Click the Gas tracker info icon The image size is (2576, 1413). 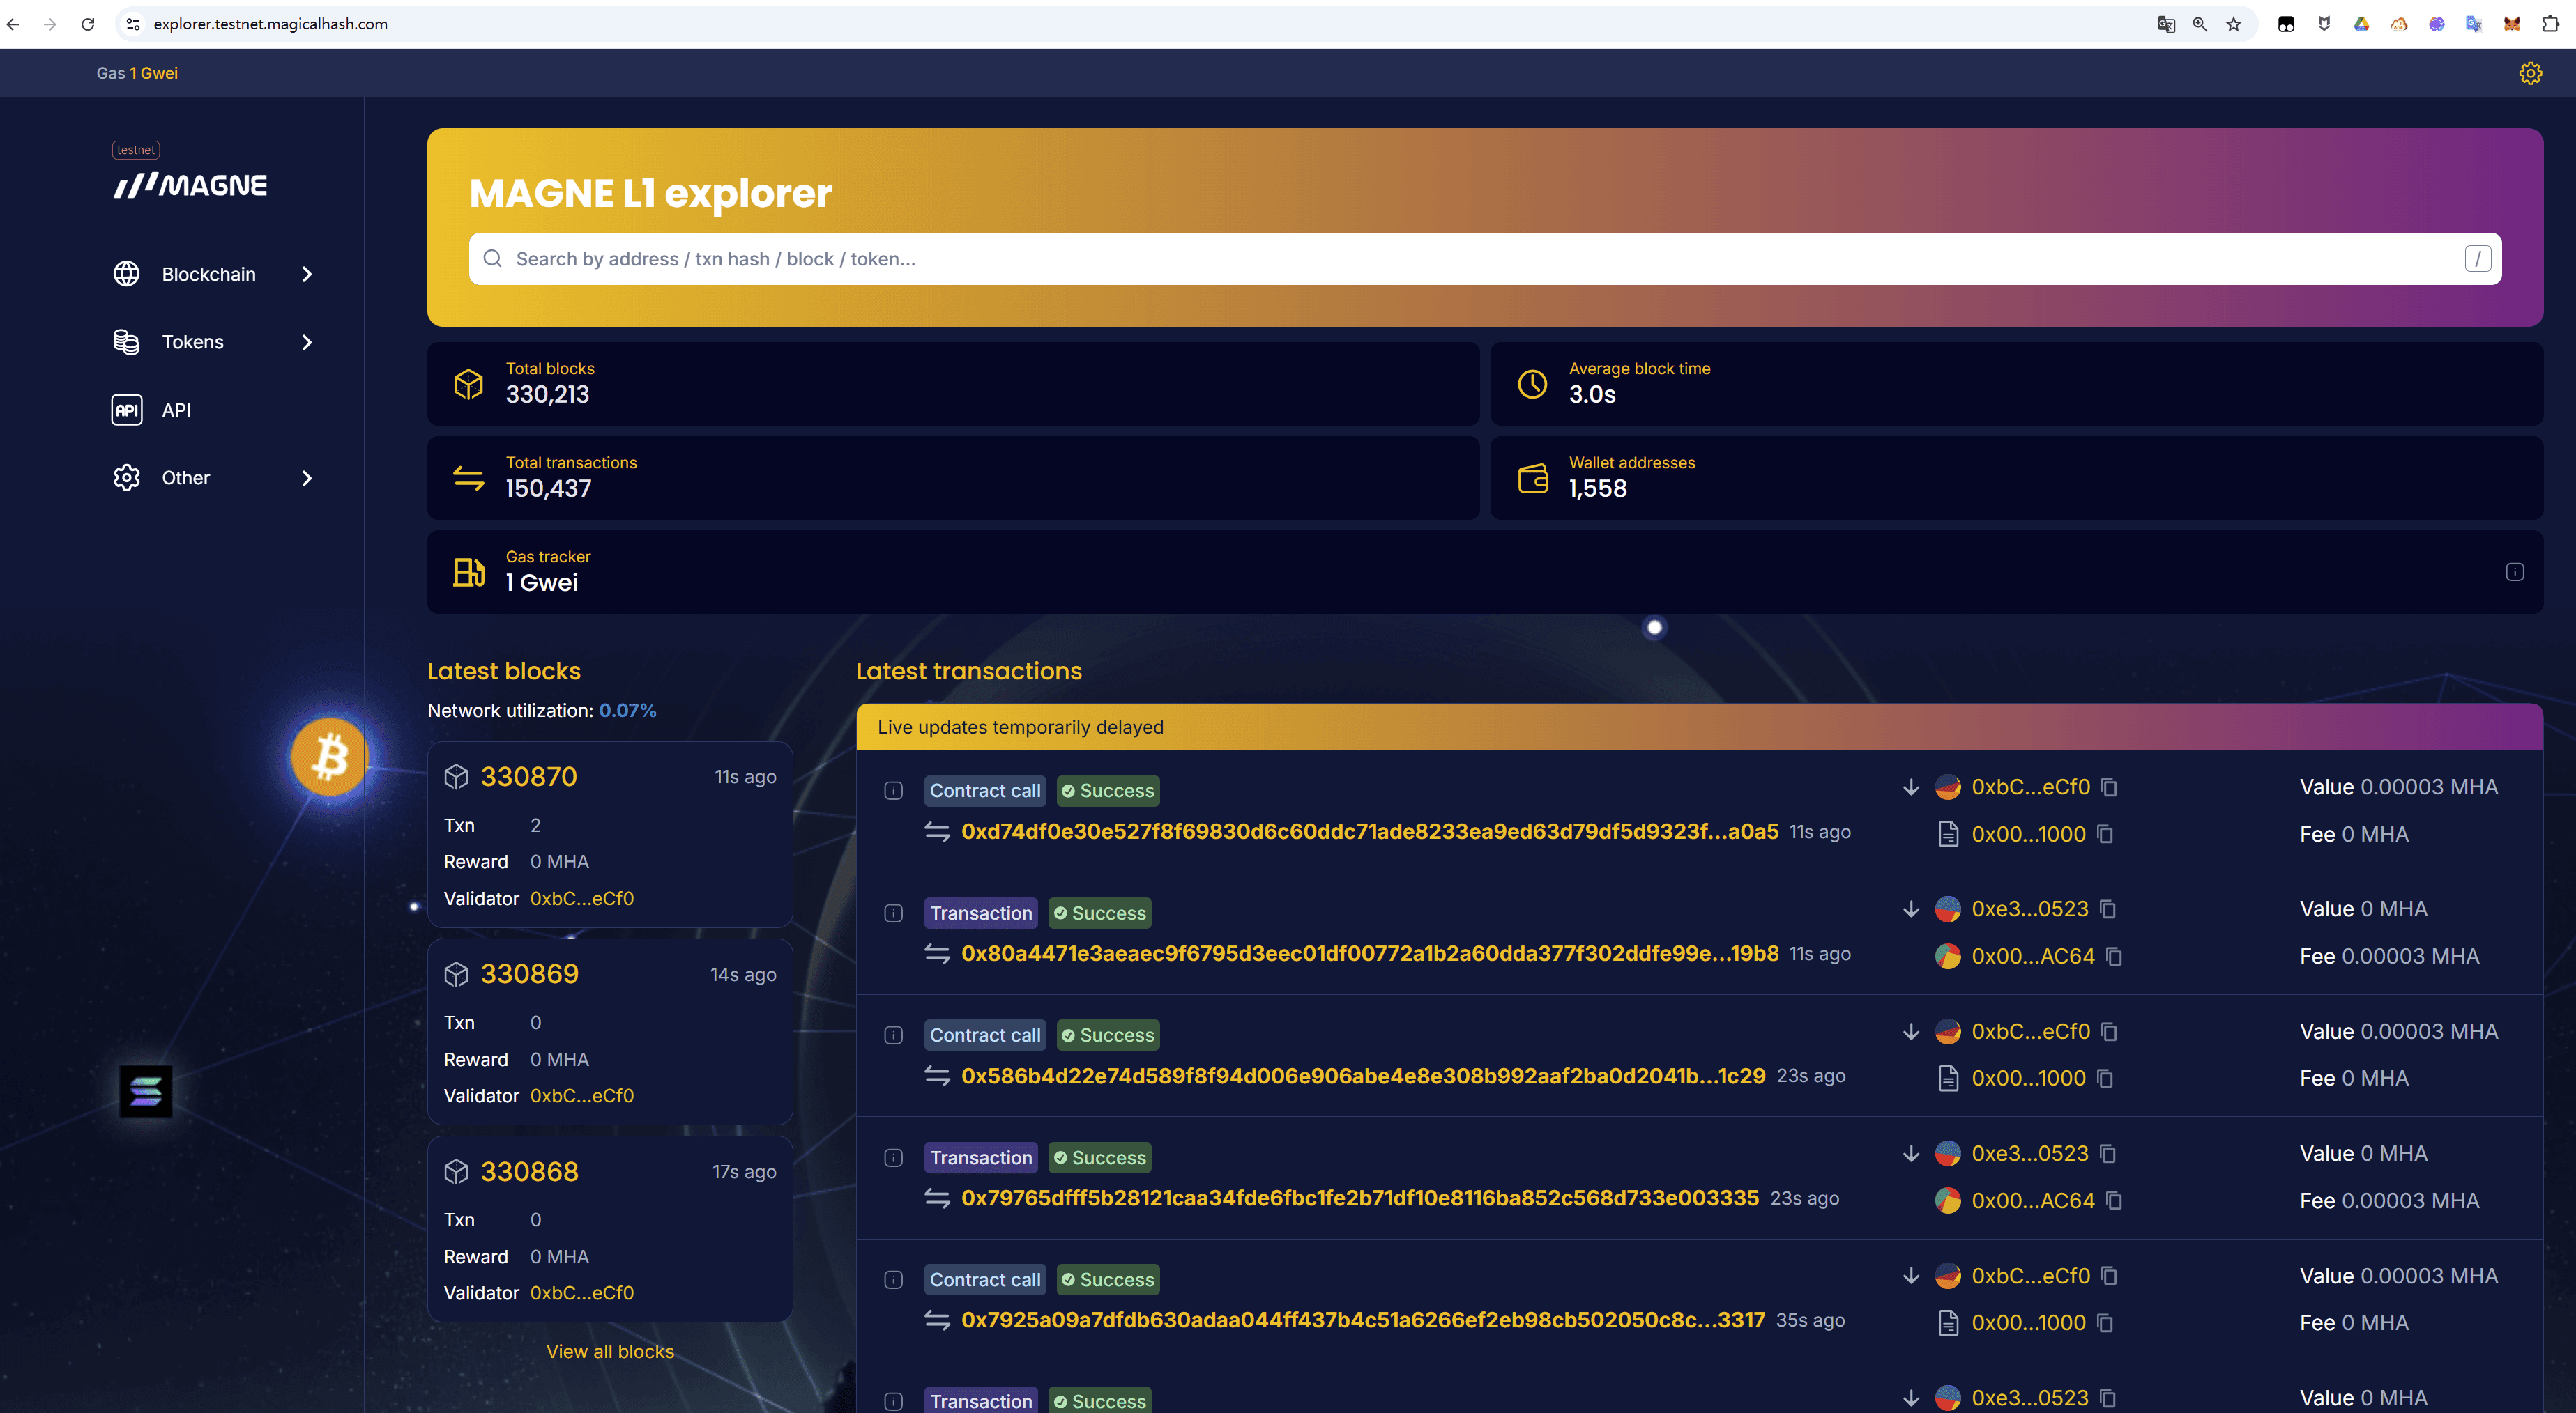[x=2514, y=573]
